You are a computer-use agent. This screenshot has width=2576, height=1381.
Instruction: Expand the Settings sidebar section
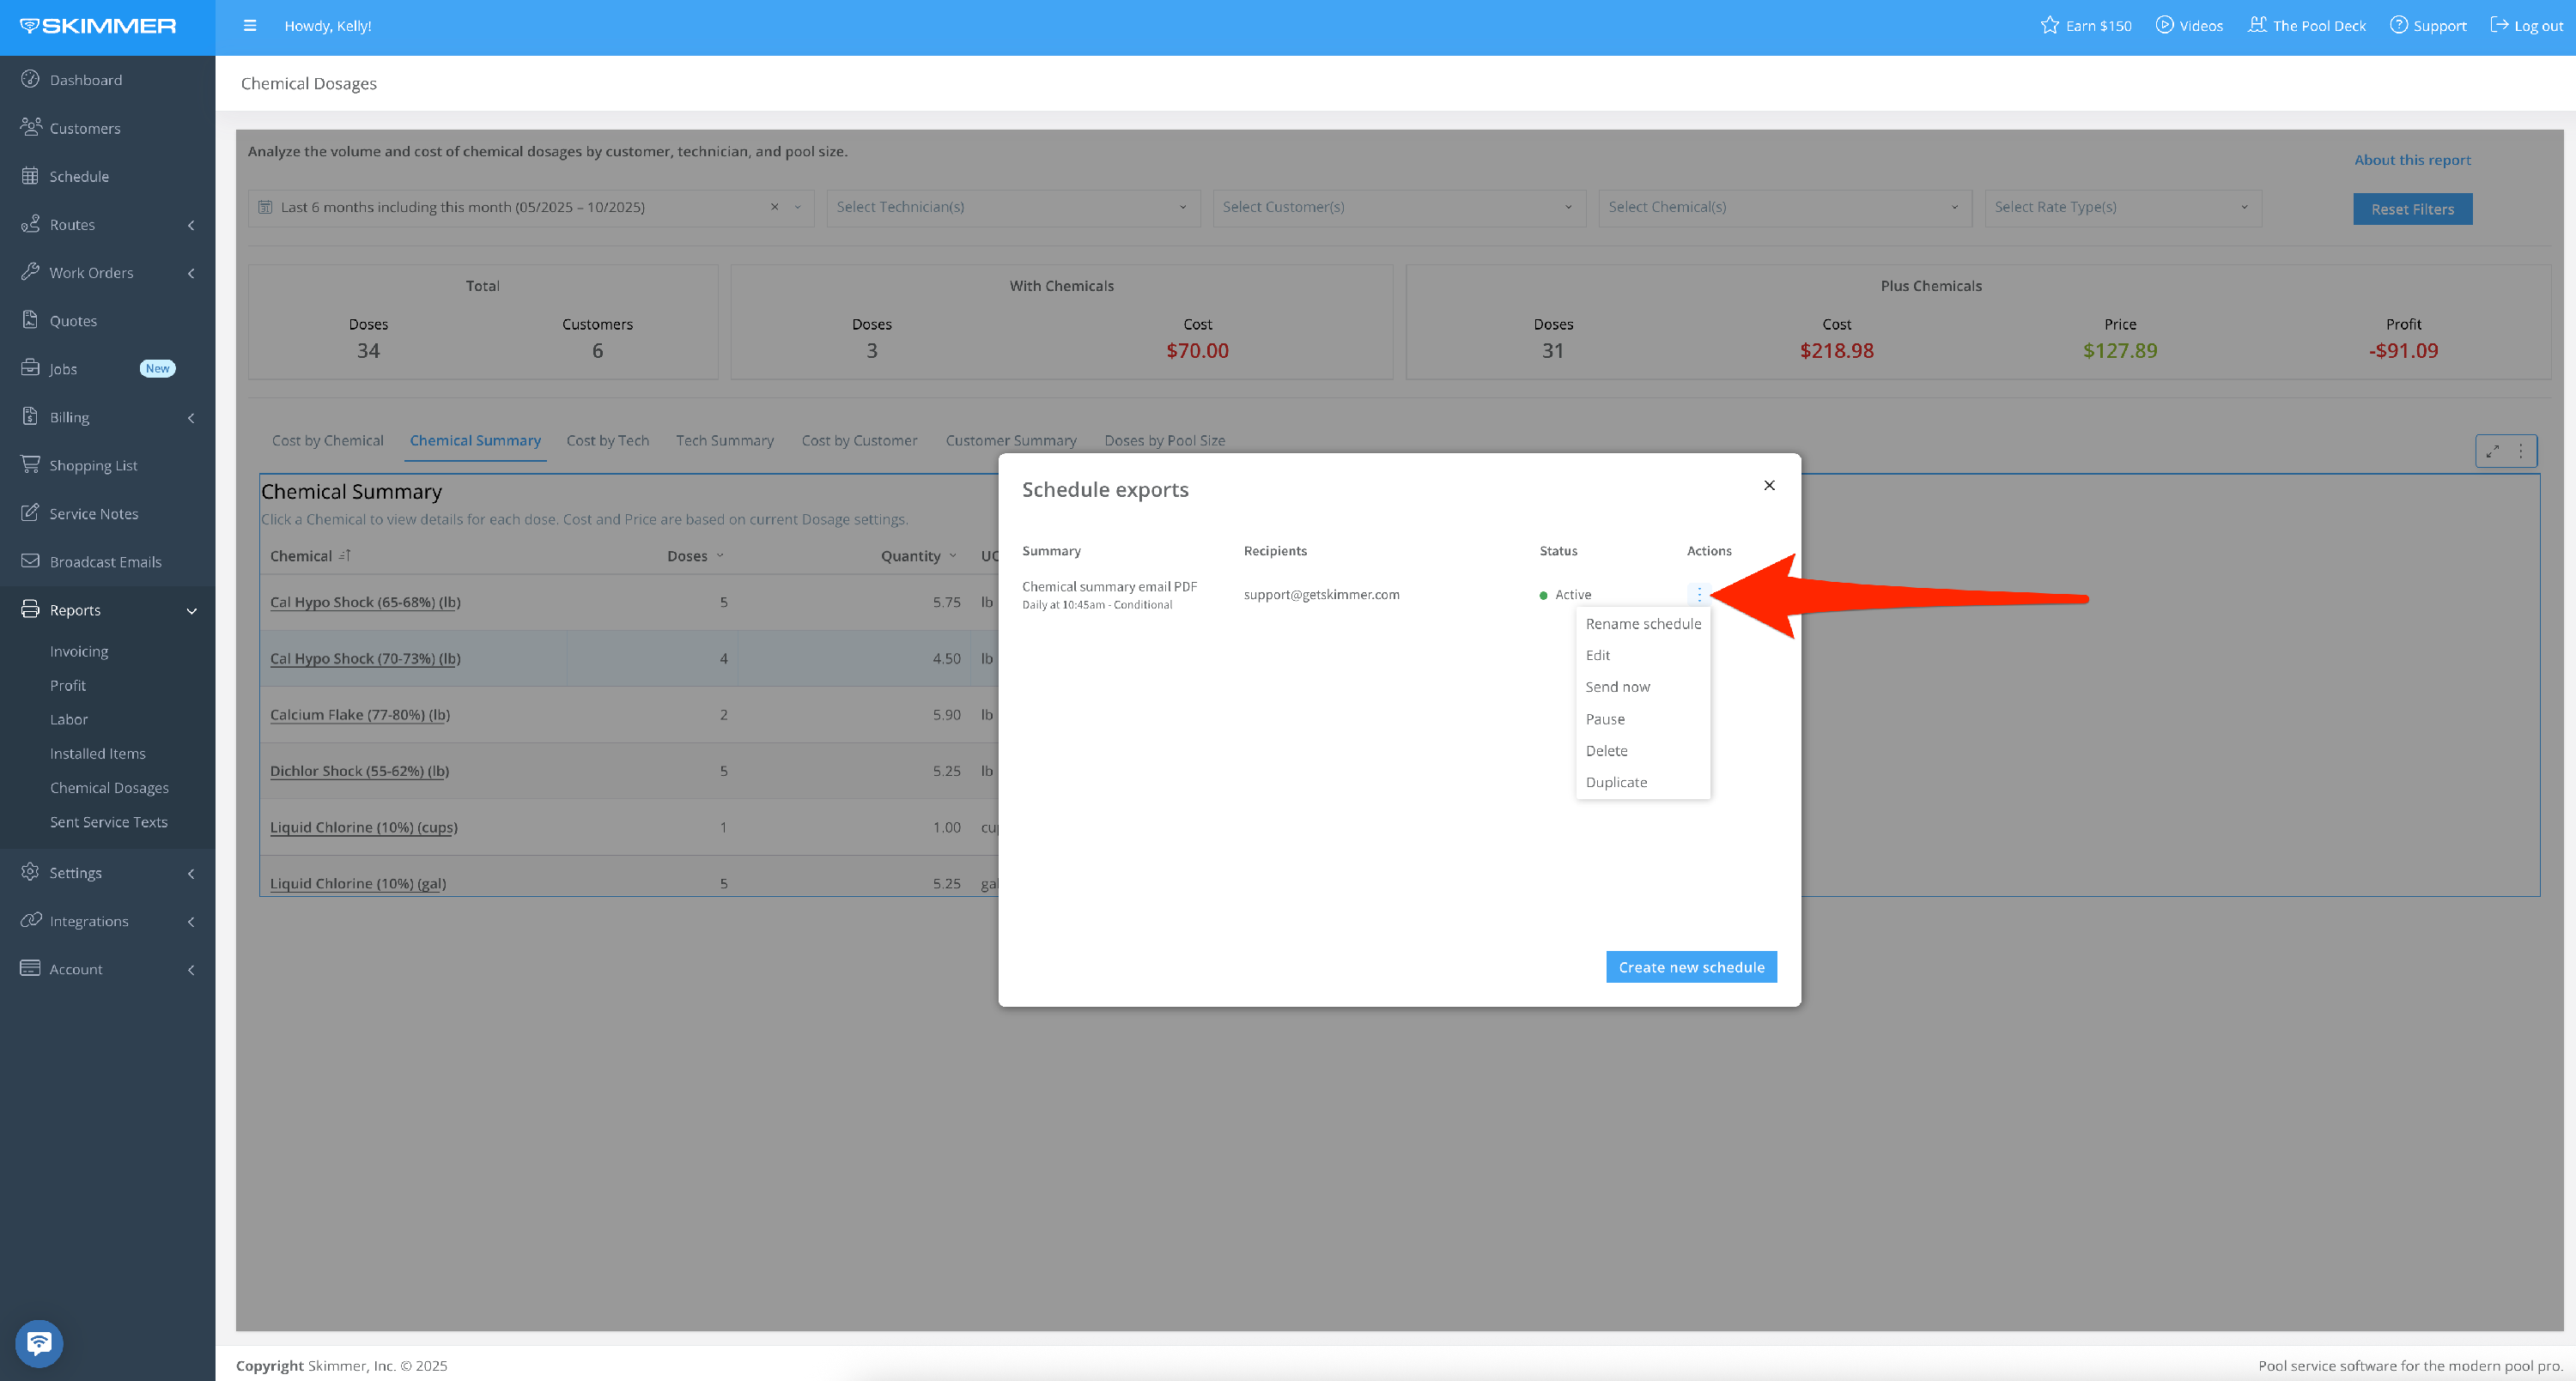(x=191, y=874)
